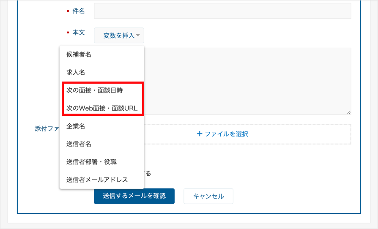
Task: Click inside the 本文 body text area
Action: (248, 81)
